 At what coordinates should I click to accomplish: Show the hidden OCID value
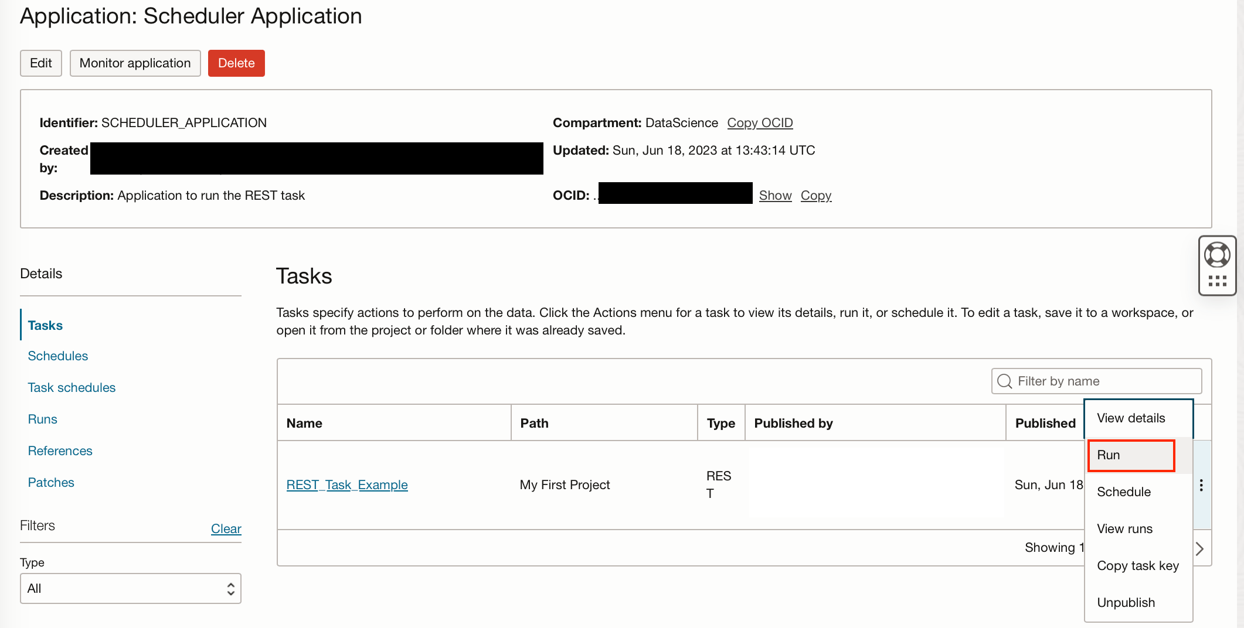775,195
